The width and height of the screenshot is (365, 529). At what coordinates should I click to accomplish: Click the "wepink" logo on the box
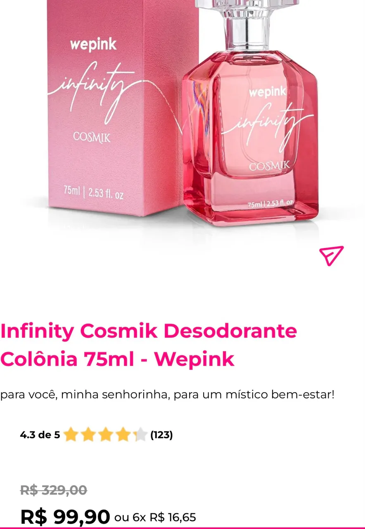point(93,45)
